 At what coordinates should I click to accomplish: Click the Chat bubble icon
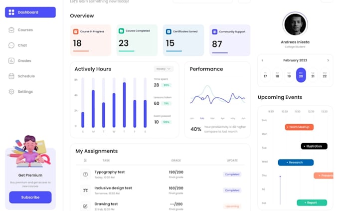11,45
